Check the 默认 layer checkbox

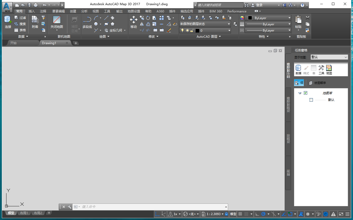point(311,100)
